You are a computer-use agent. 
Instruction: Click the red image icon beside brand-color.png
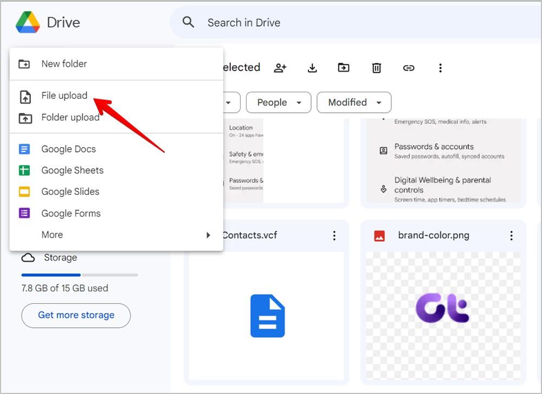click(x=379, y=236)
